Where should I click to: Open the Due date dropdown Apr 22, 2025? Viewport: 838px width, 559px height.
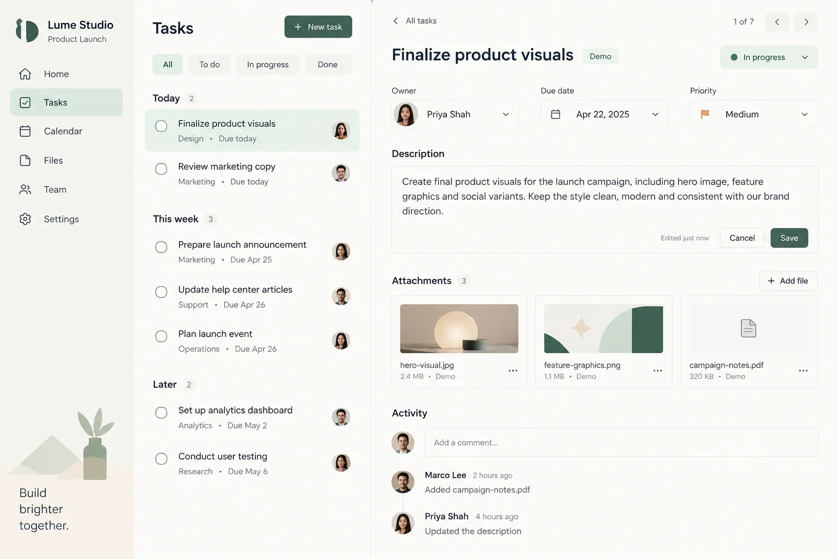pyautogui.click(x=604, y=114)
